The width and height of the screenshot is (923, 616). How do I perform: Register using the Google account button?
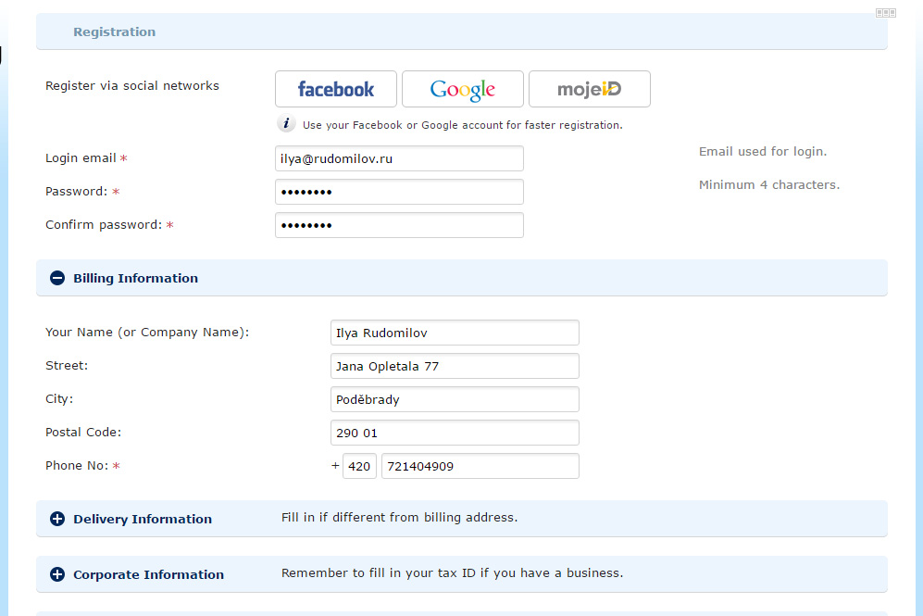tap(463, 89)
